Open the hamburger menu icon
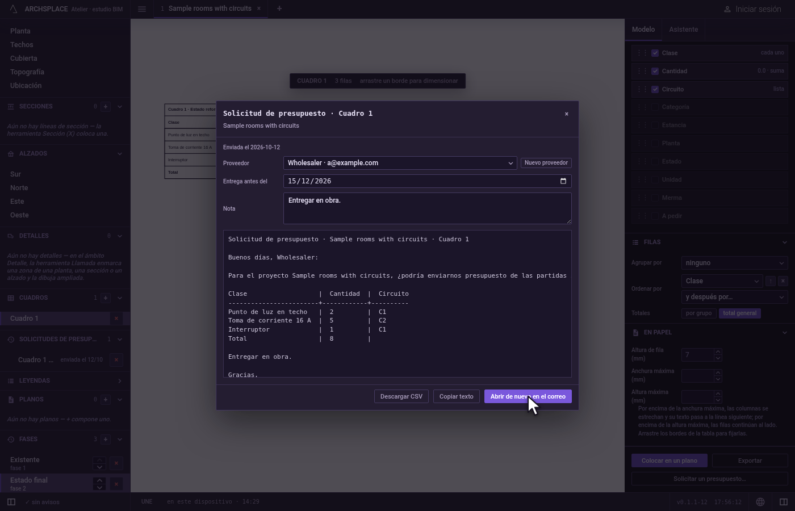 click(142, 9)
